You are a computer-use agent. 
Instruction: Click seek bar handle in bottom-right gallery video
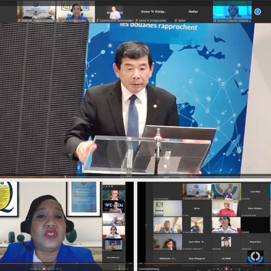coord(173,264)
